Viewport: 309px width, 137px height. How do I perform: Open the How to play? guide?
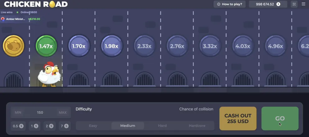tap(229, 4)
